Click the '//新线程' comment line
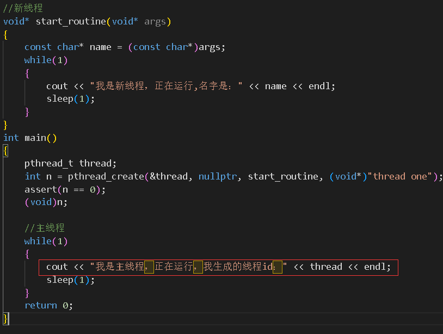Image resolution: width=443 pixels, height=334 pixels. coord(23,8)
